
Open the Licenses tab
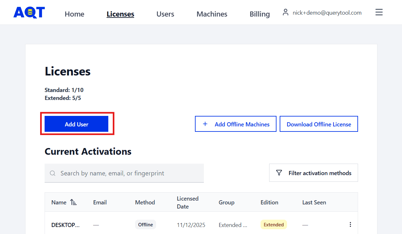(120, 14)
